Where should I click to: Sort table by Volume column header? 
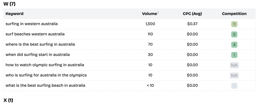point(149,14)
